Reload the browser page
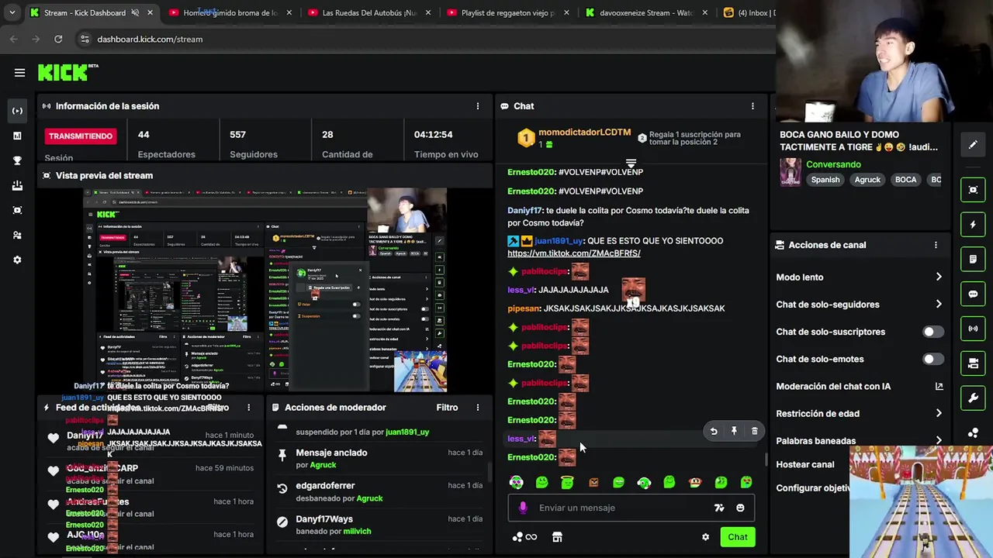Viewport: 993px width, 558px height. coord(58,39)
